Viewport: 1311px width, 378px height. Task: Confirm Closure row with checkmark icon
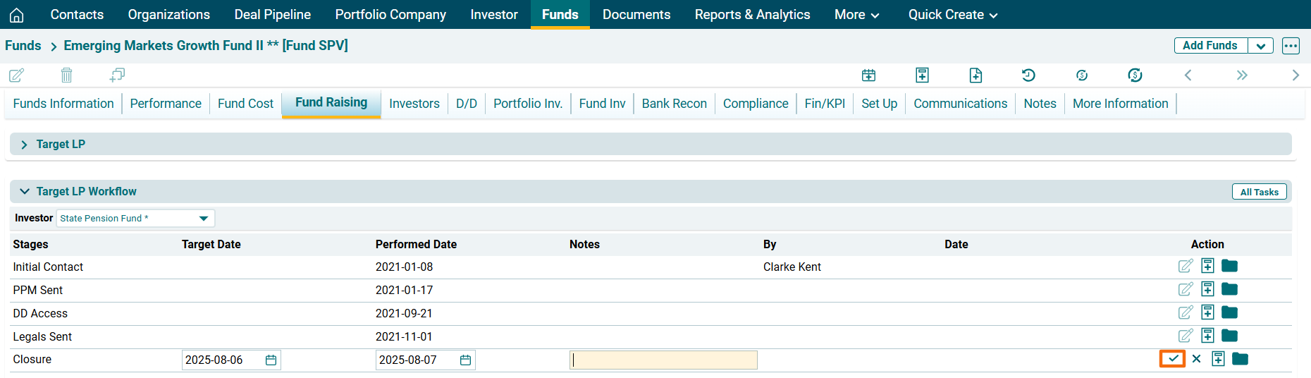pyautogui.click(x=1172, y=359)
